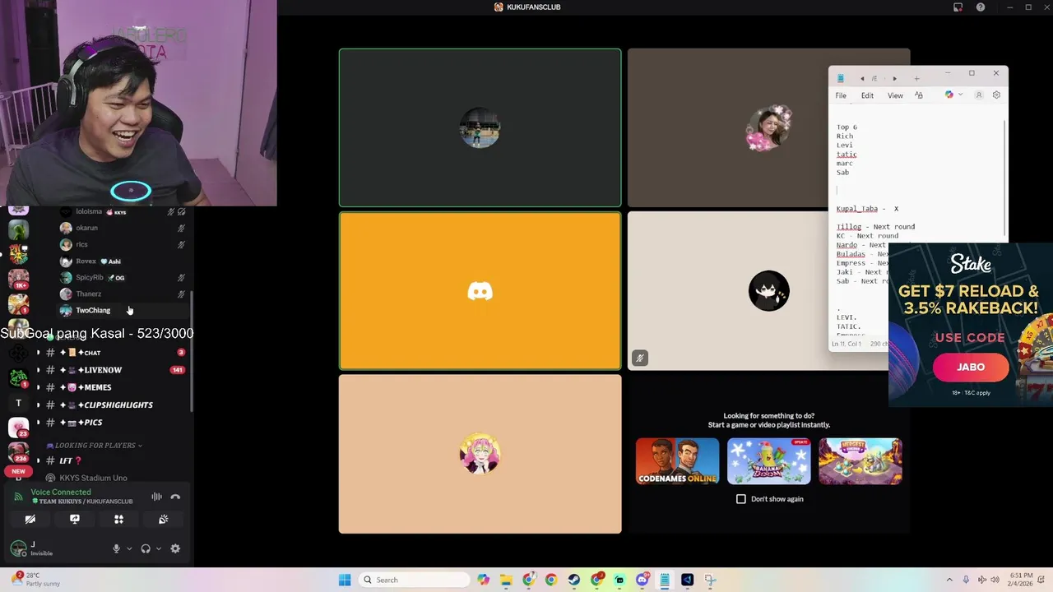Show hidden system tray icons
The height and width of the screenshot is (592, 1053).
pyautogui.click(x=949, y=580)
